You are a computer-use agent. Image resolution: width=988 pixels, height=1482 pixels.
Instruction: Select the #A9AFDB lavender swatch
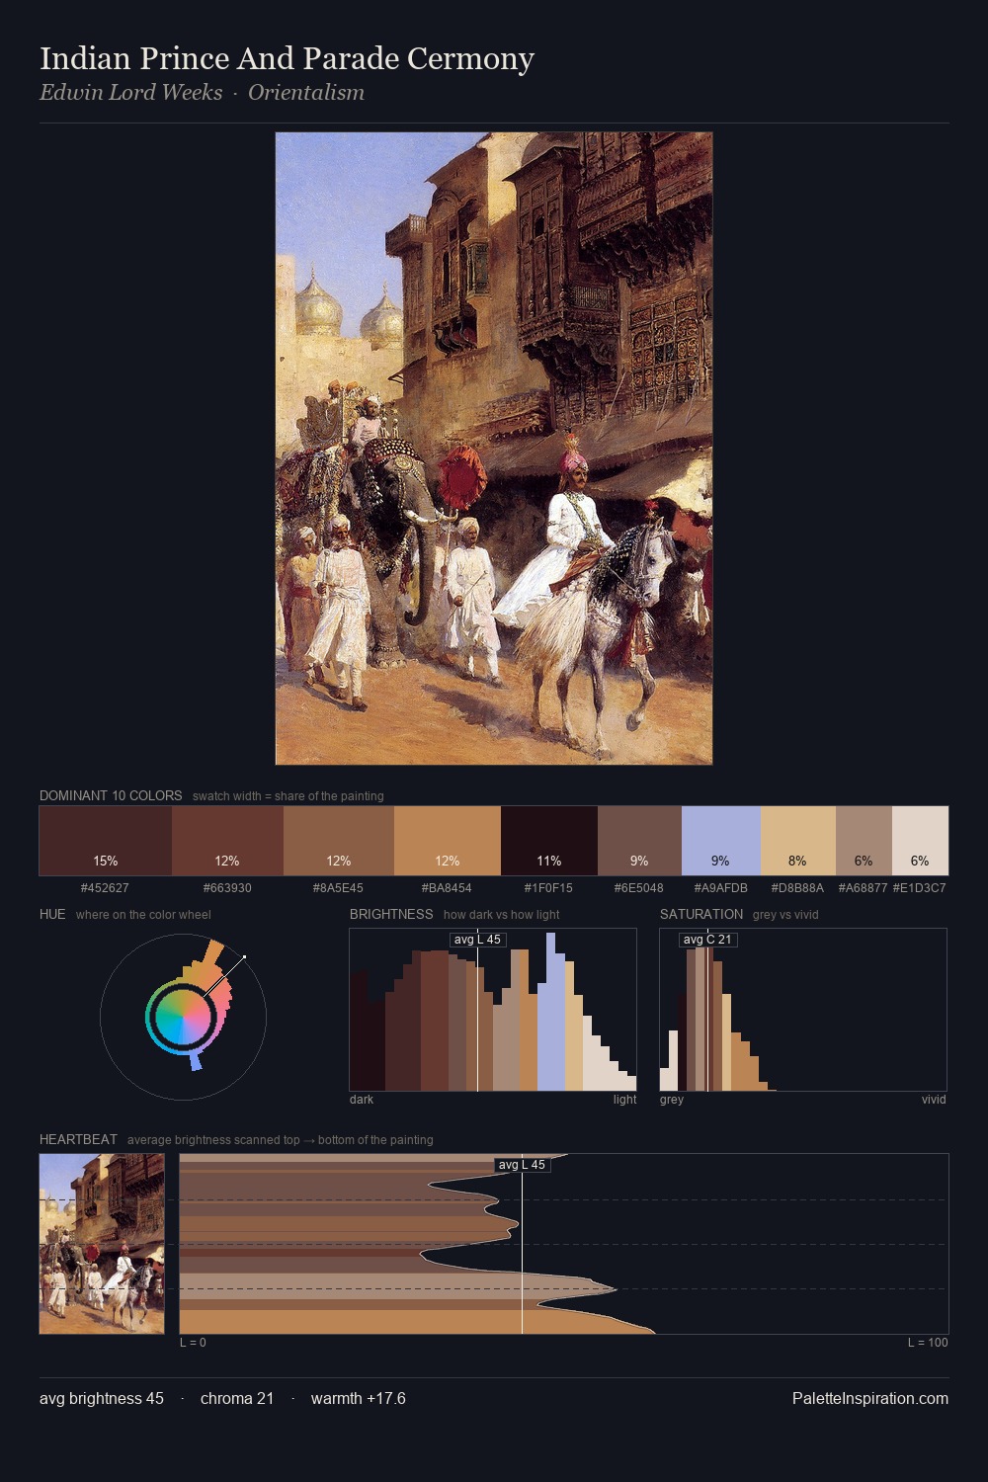pyautogui.click(x=721, y=841)
